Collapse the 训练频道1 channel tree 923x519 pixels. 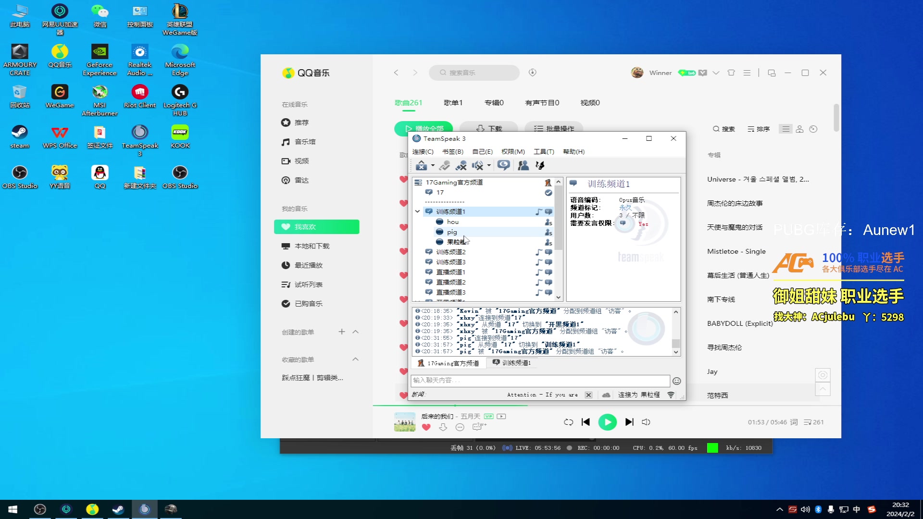click(x=417, y=211)
